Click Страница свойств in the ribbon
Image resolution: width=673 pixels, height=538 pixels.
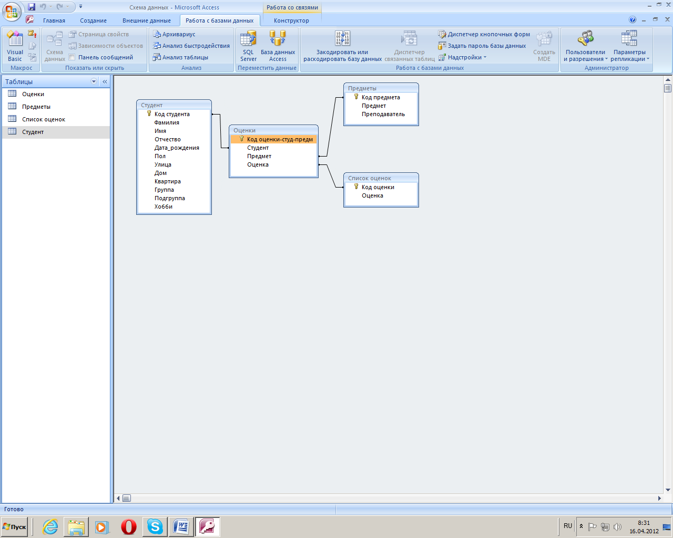tap(99, 34)
